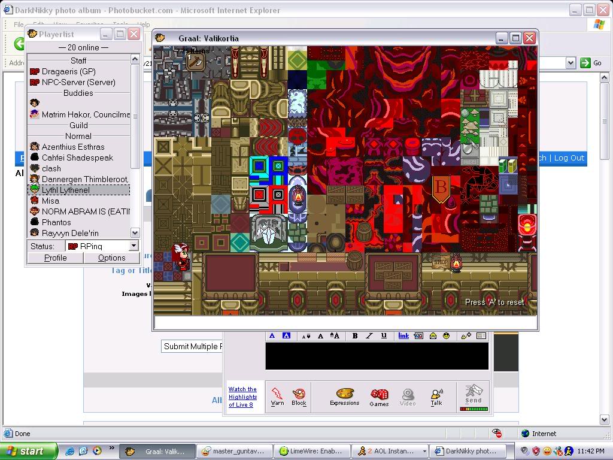Open Expressions palette icon
This screenshot has width=613, height=460.
point(344,395)
